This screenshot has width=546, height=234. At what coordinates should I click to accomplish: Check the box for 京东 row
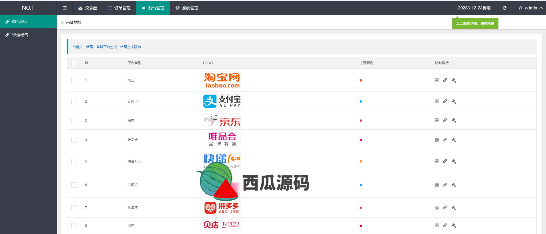(74, 121)
